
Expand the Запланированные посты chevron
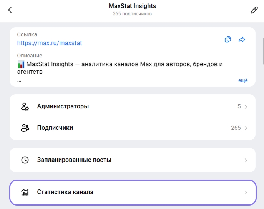(246, 160)
